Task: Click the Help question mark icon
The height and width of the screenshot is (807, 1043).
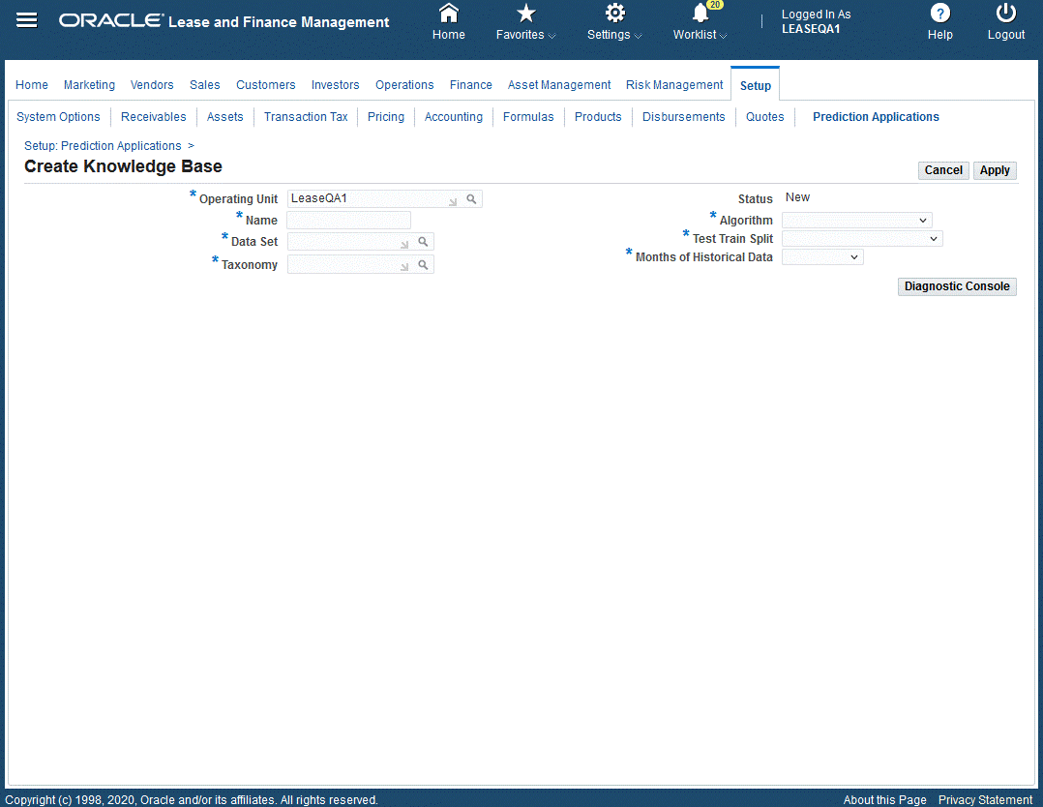Action: tap(939, 14)
